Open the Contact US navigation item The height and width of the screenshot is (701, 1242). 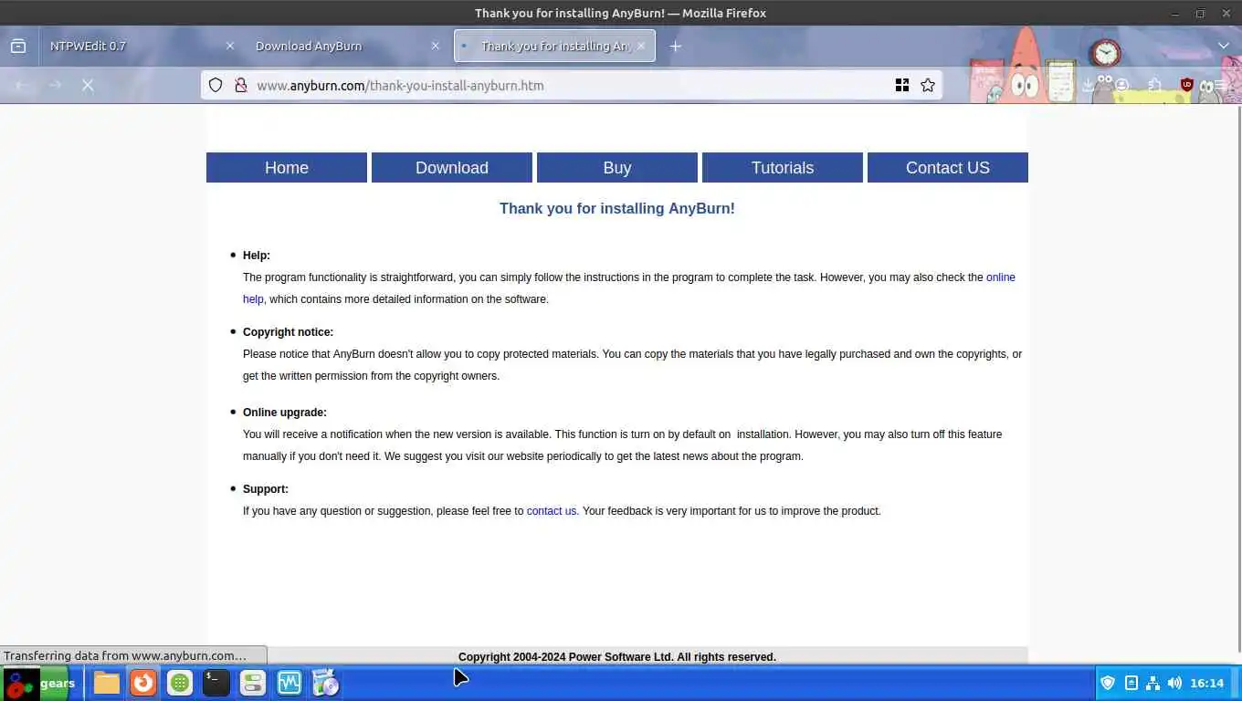(x=948, y=167)
